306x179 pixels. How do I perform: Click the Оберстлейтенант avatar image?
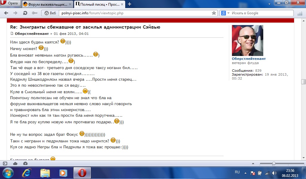click(247, 41)
